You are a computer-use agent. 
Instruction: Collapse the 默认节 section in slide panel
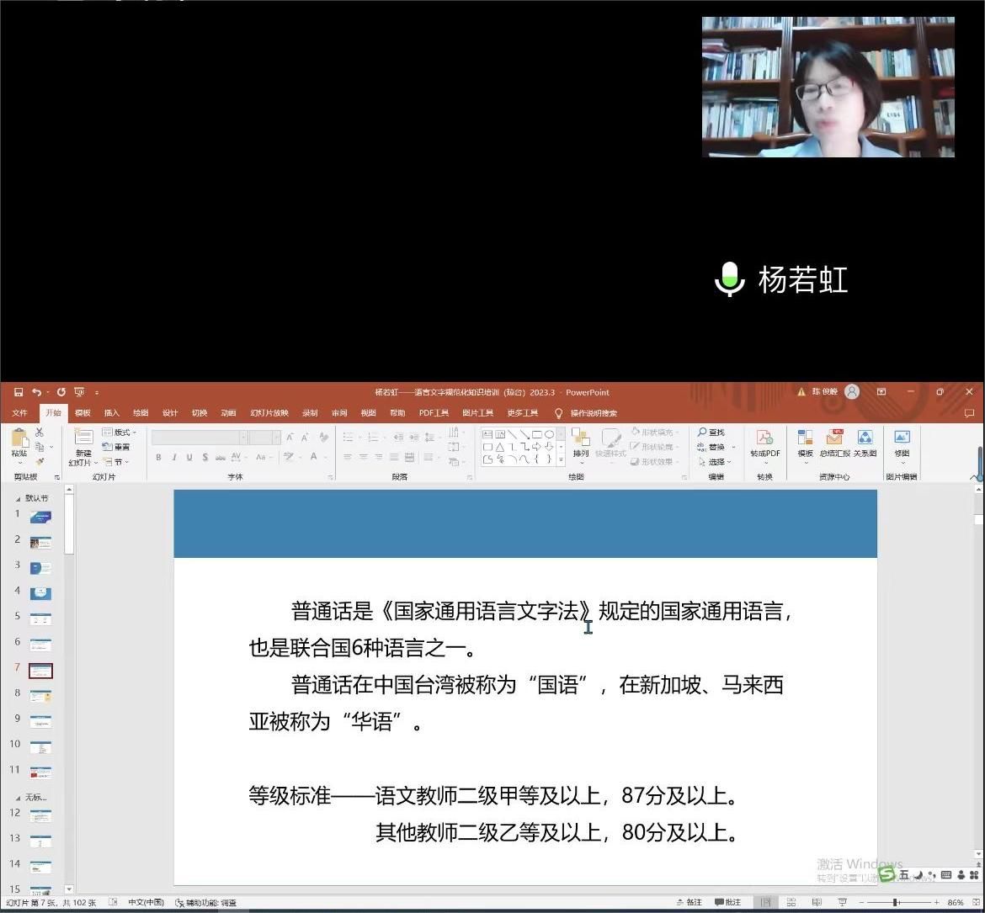(x=19, y=498)
